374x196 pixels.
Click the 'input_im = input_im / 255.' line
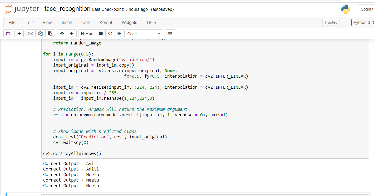[86, 93]
